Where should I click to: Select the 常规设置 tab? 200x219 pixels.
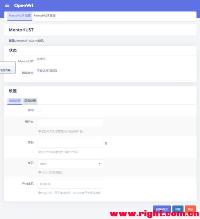pos(15,101)
